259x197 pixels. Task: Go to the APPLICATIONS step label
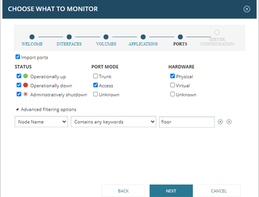143,44
